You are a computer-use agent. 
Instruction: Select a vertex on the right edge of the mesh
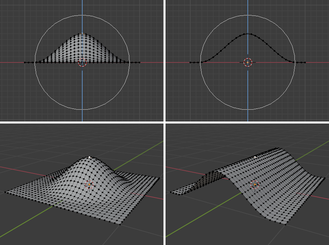pos(140,62)
